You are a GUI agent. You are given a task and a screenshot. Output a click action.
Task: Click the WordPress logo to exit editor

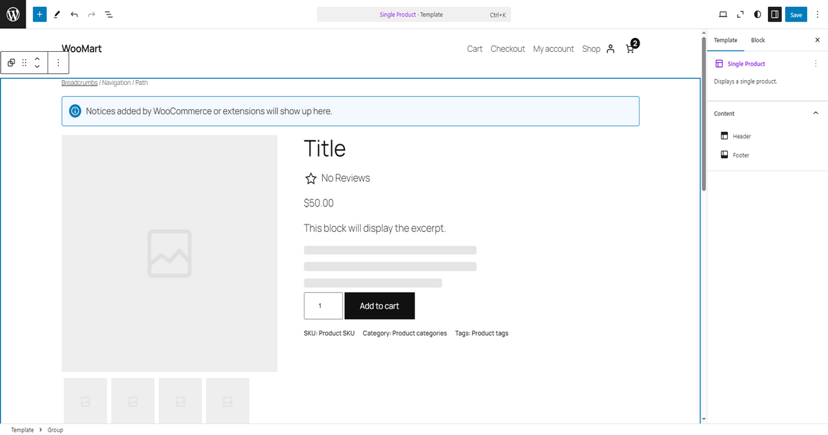tap(13, 14)
